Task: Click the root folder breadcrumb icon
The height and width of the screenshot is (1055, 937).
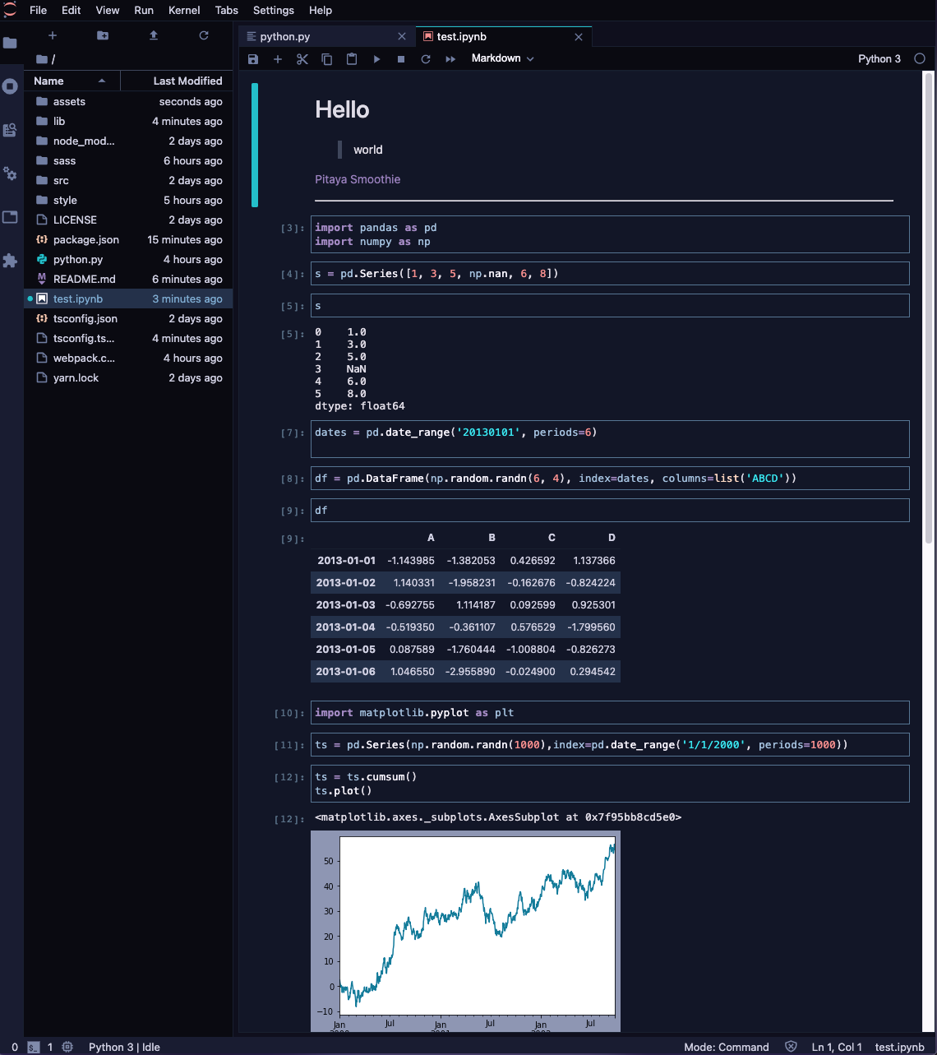Action: click(x=41, y=59)
